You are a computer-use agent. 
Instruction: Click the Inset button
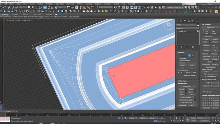[190, 92]
